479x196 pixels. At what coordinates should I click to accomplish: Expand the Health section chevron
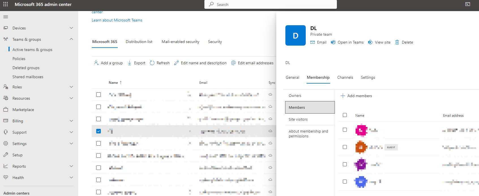click(x=71, y=177)
